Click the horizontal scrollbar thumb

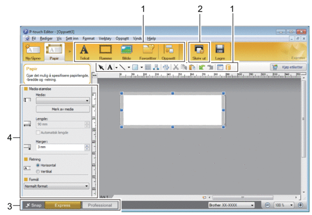[243, 197]
